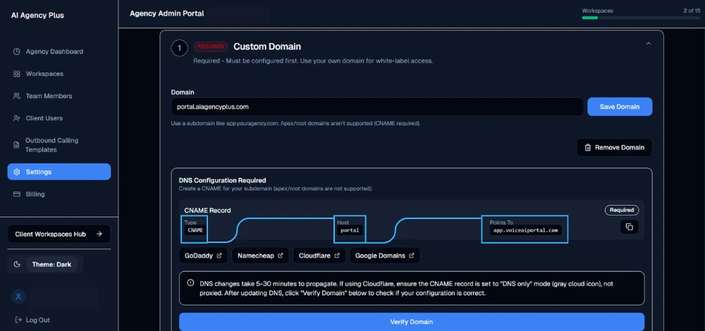Focus the Domain input field
Image resolution: width=705 pixels, height=331 pixels.
pos(377,107)
